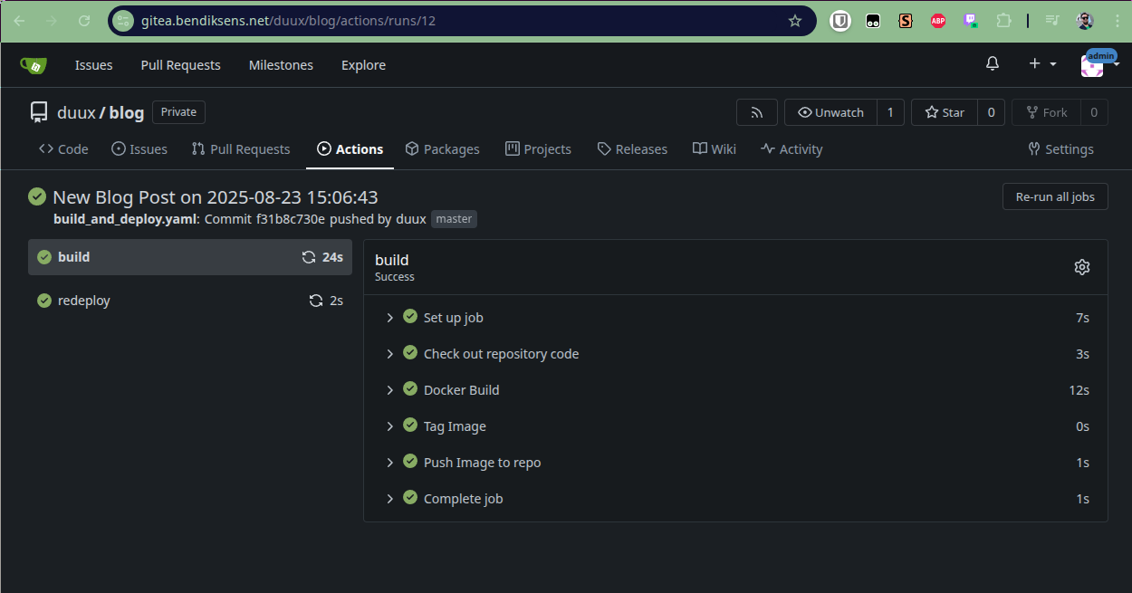This screenshot has width=1132, height=593.
Task: Open the admin user avatar menu
Action: point(1099,63)
